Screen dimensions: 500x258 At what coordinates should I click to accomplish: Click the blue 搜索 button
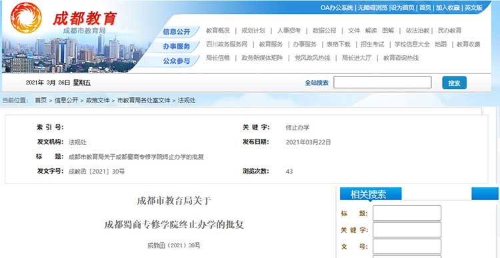coord(454,83)
